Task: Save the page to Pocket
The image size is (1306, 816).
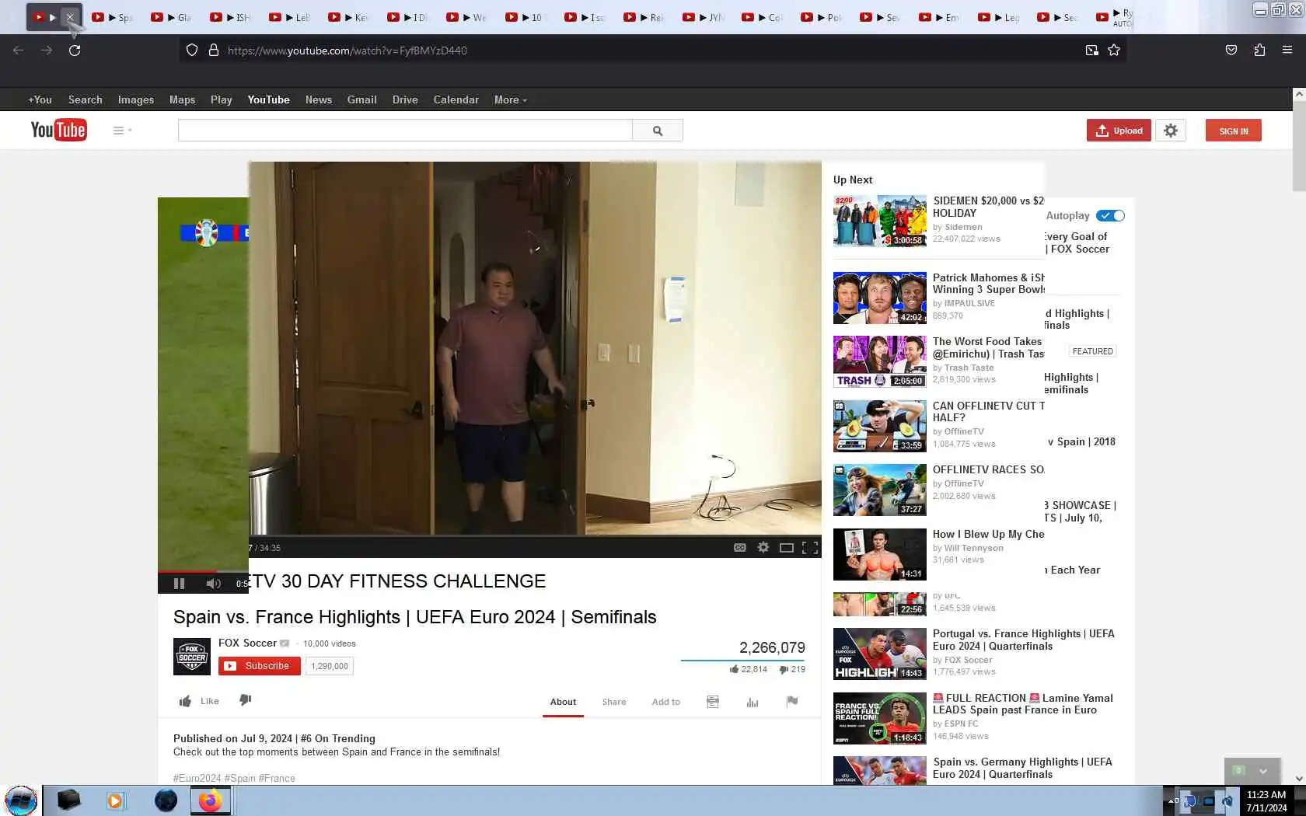Action: (x=1231, y=51)
